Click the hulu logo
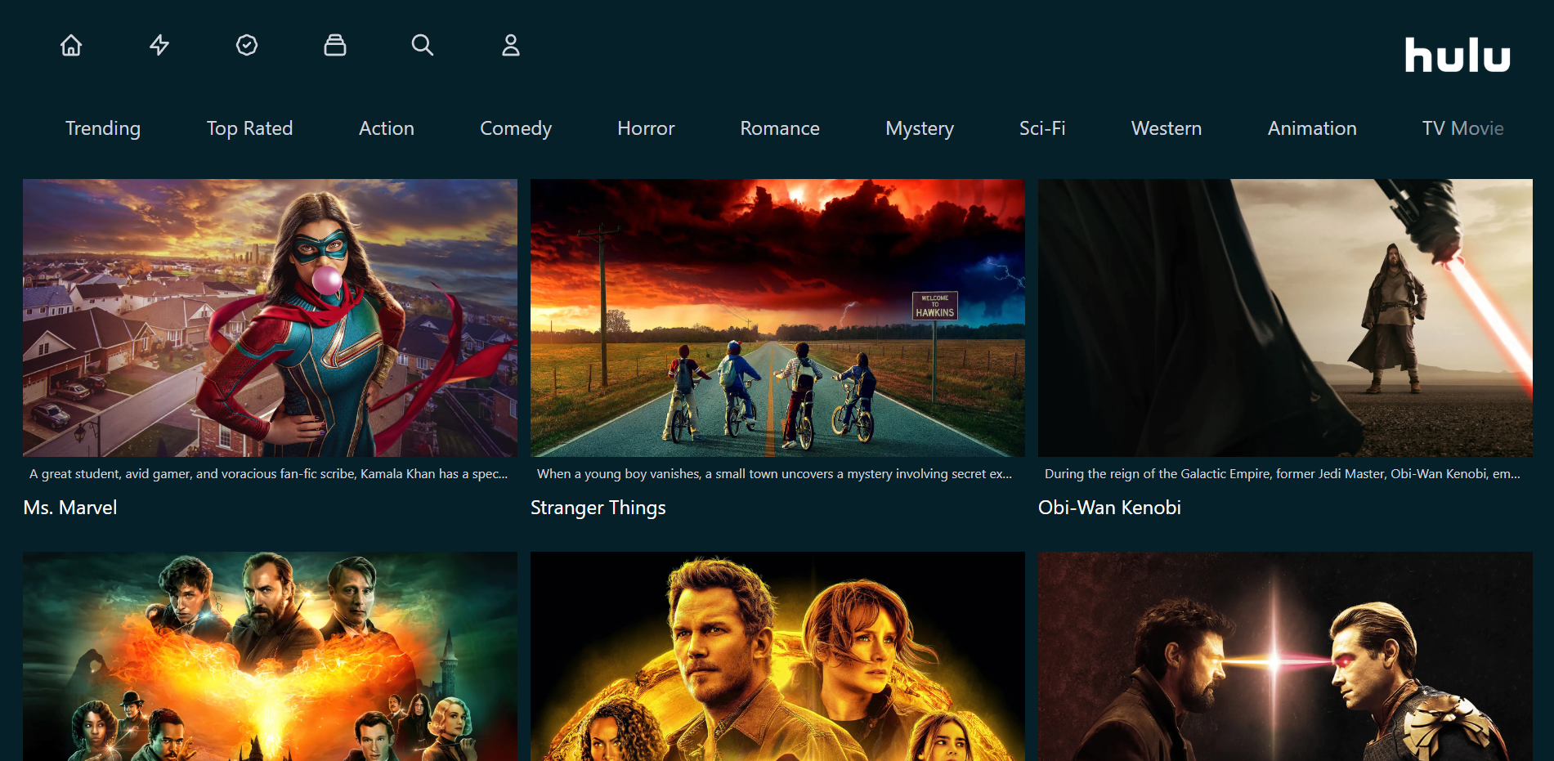Viewport: 1554px width, 761px height. click(x=1458, y=55)
